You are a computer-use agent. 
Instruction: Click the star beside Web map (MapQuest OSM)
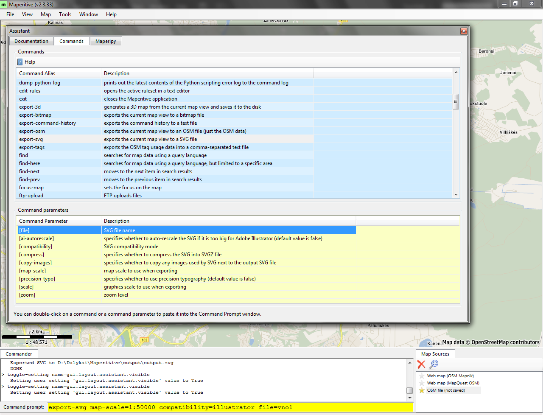[x=422, y=383]
